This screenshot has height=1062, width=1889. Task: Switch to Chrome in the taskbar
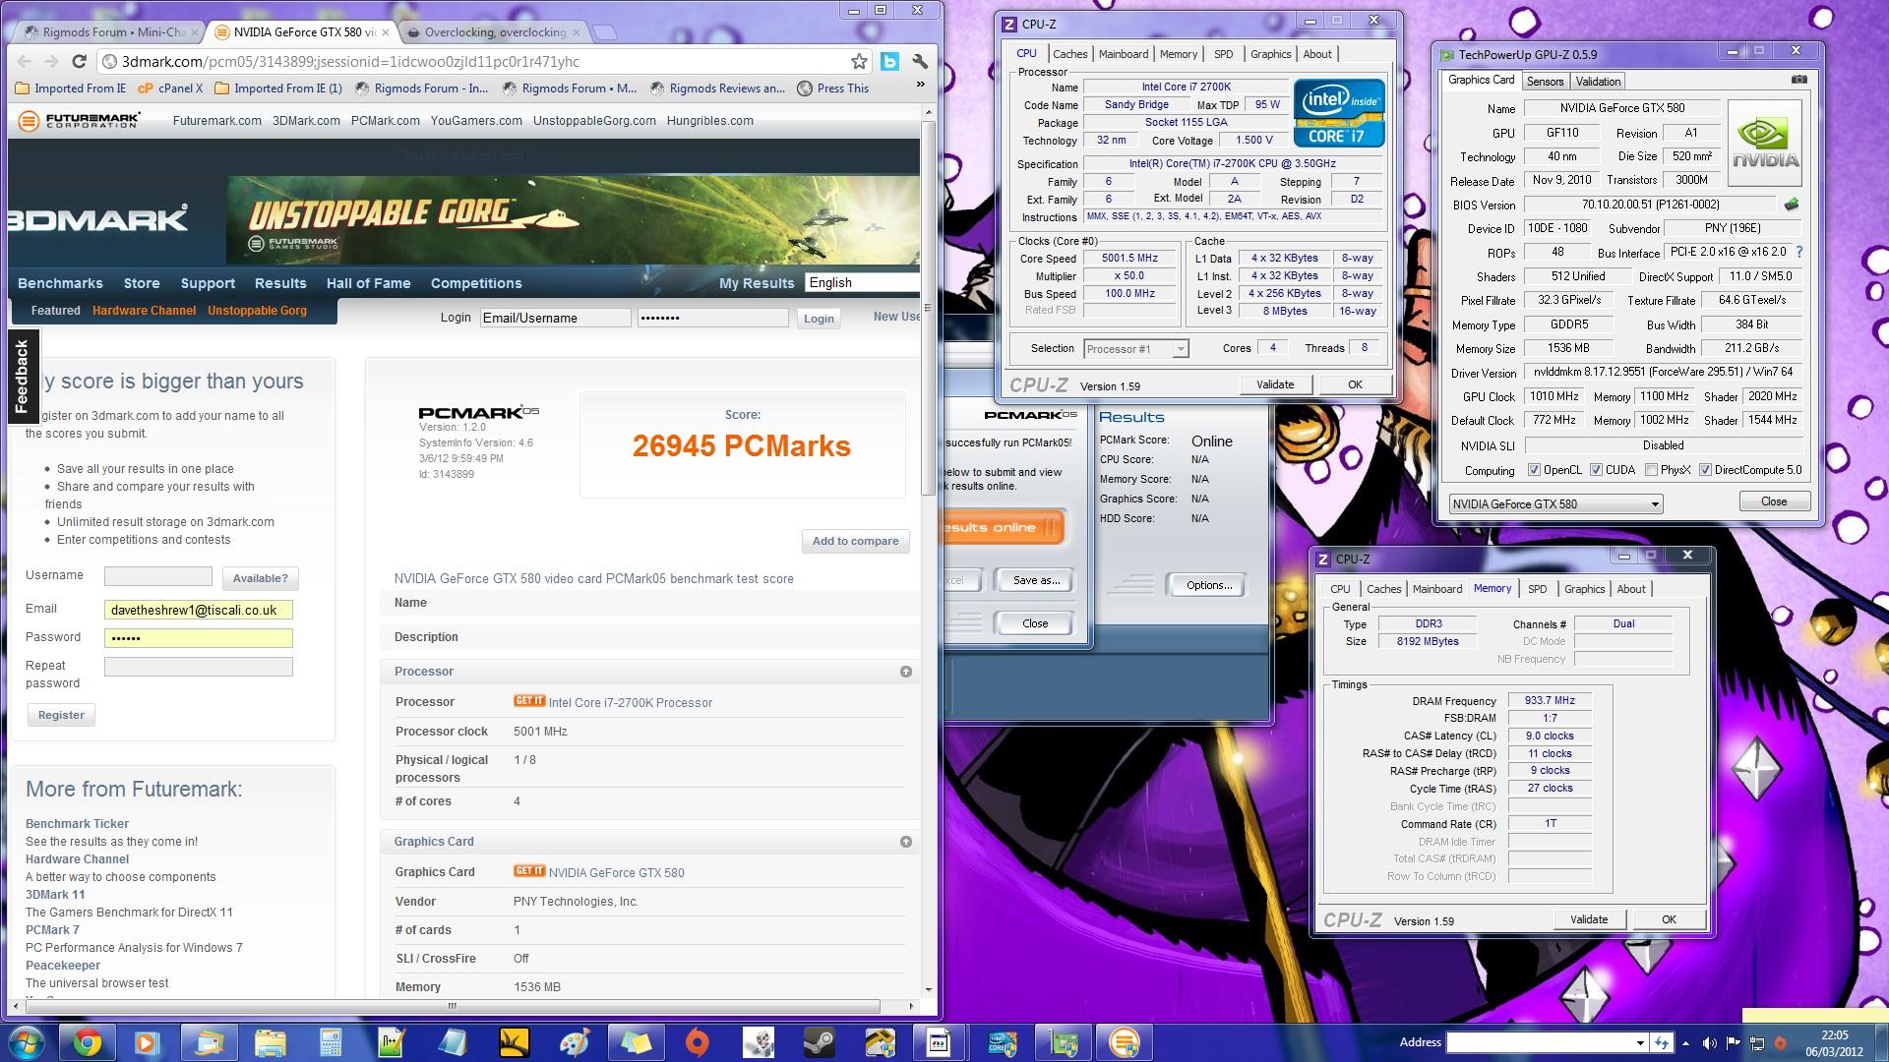[87, 1041]
